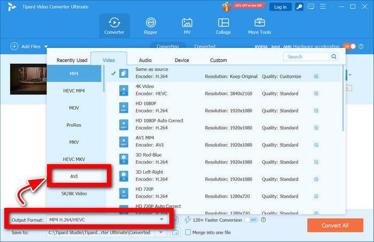Click the 120x Faster Conversion help icon
This screenshot has width=374, height=242.
pos(263,220)
